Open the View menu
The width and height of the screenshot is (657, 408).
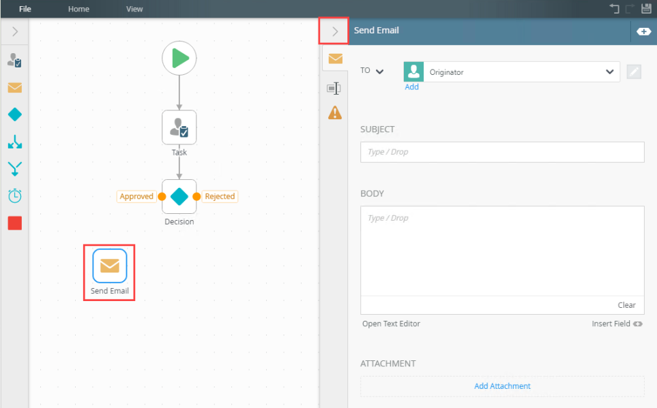tap(134, 9)
